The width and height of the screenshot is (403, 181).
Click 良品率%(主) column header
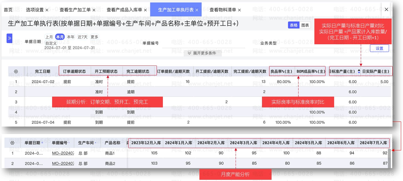pyautogui.click(x=281, y=72)
